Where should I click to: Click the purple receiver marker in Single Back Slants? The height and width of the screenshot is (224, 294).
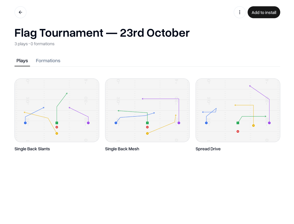pyautogui.click(x=88, y=123)
